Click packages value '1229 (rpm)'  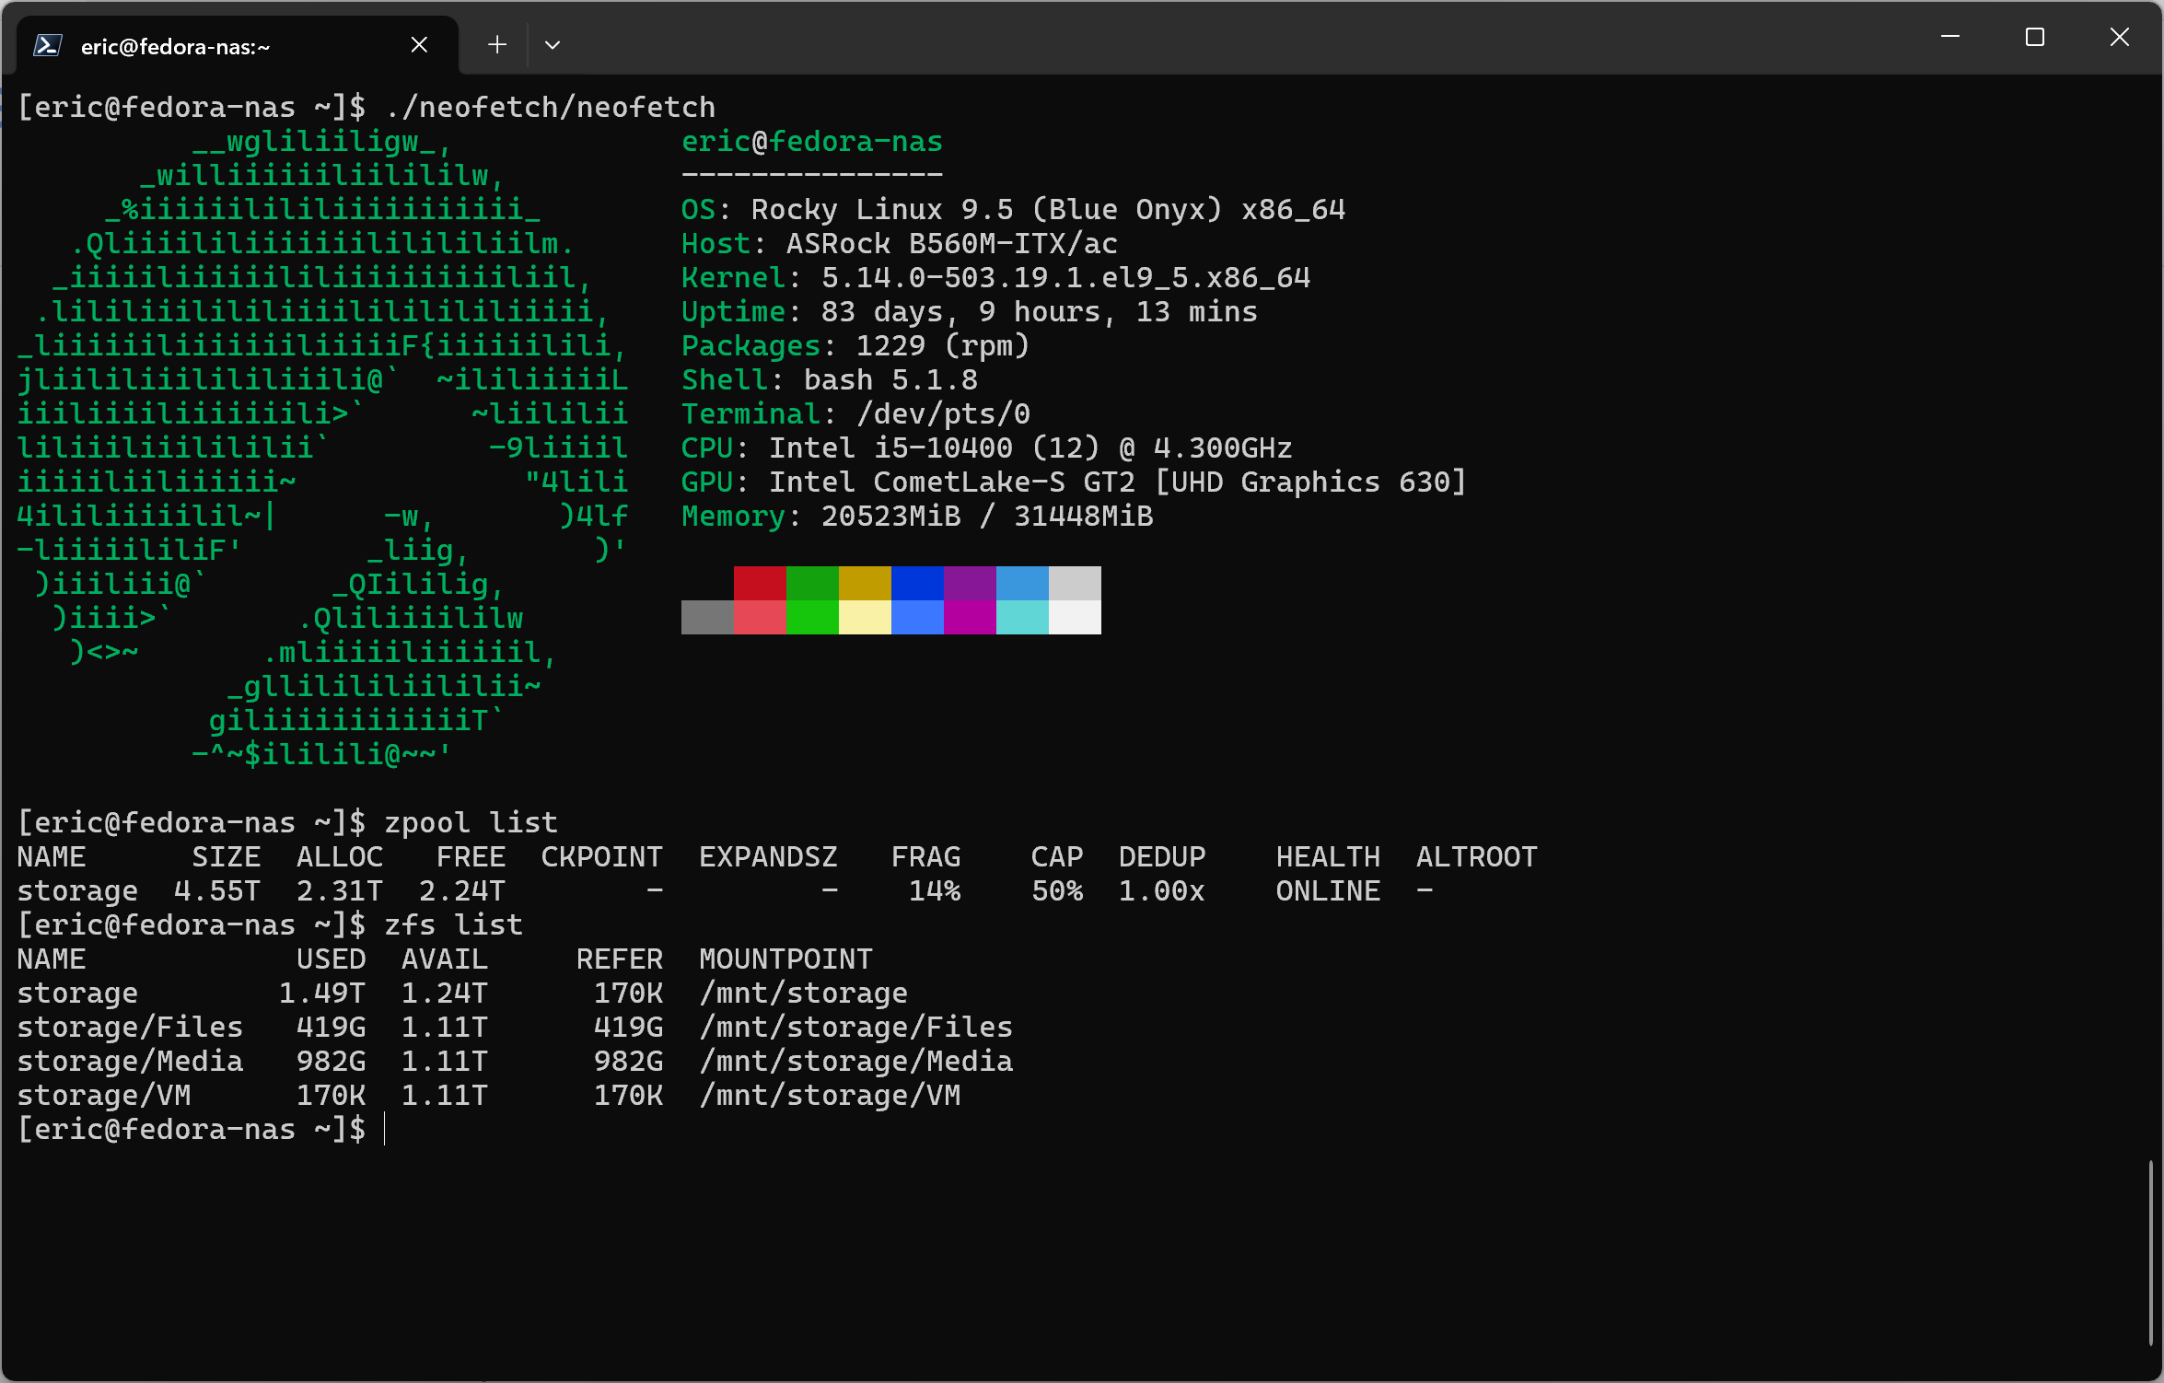pyautogui.click(x=943, y=345)
